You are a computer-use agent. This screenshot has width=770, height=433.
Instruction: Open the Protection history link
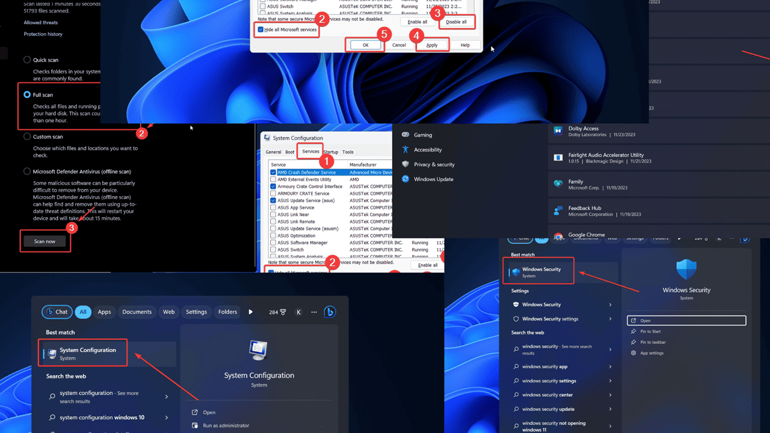click(x=43, y=34)
